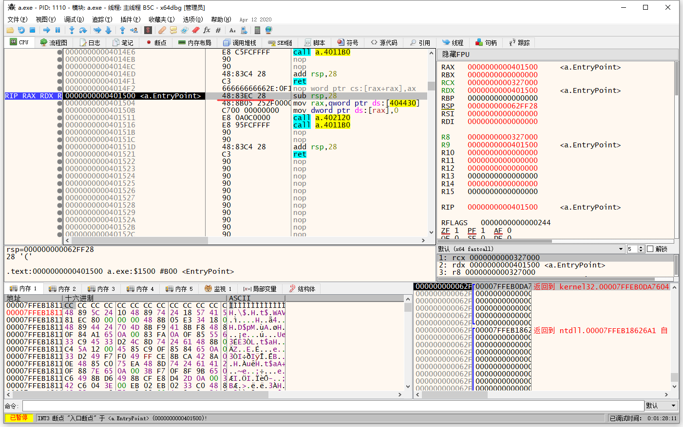Screen dimensions: 683x427
Task: Select the RSP register value 000000000062FF28
Action: click(x=503, y=106)
